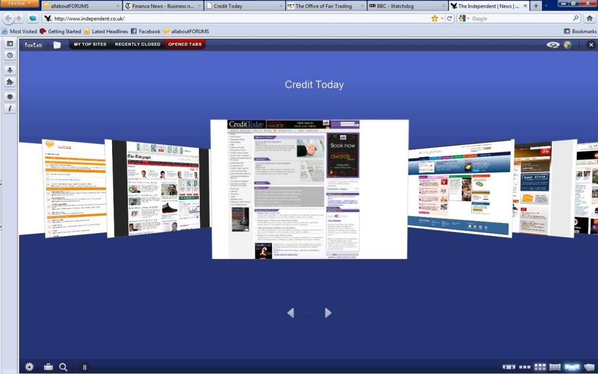
Task: Open The Telegraph page thumbnail
Action: pyautogui.click(x=158, y=189)
